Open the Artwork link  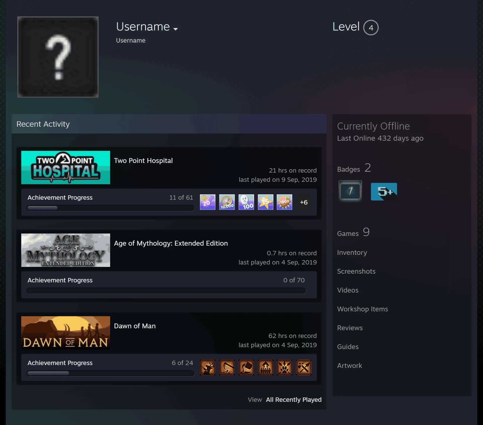coord(349,366)
